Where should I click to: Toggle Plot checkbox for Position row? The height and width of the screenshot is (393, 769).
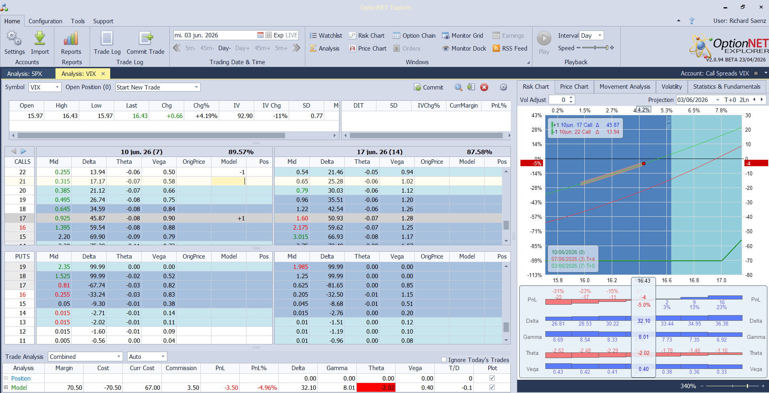pyautogui.click(x=492, y=378)
